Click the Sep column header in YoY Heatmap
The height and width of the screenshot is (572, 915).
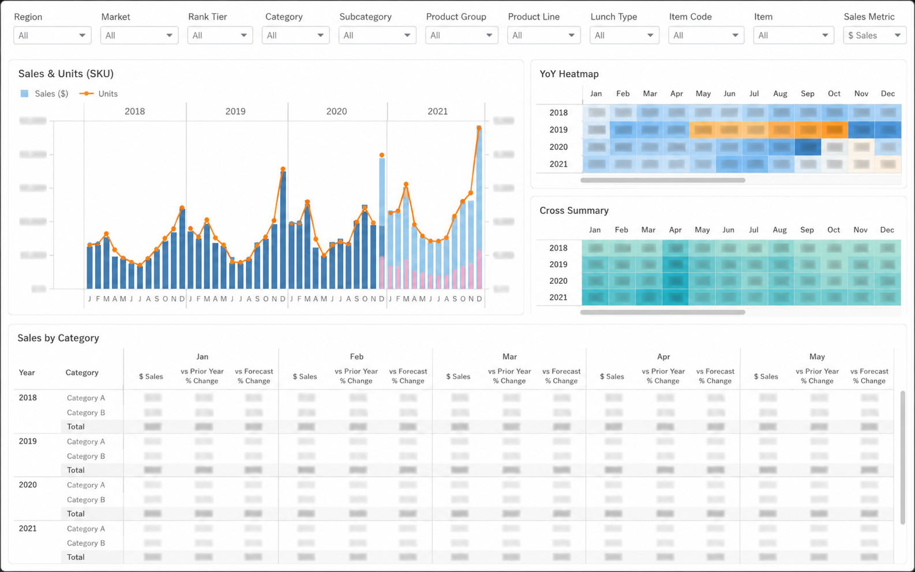(808, 93)
